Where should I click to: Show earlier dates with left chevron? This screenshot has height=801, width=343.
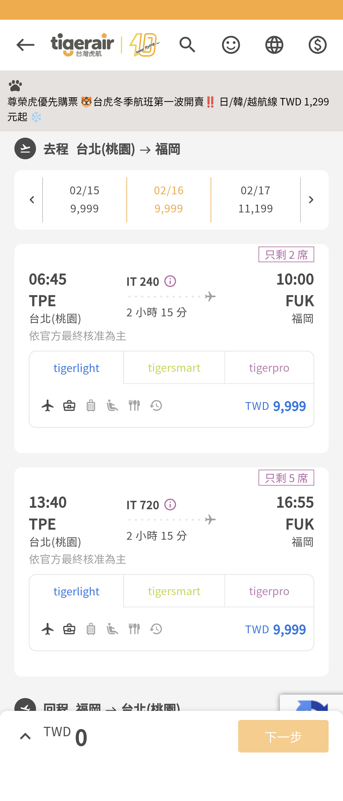point(32,200)
